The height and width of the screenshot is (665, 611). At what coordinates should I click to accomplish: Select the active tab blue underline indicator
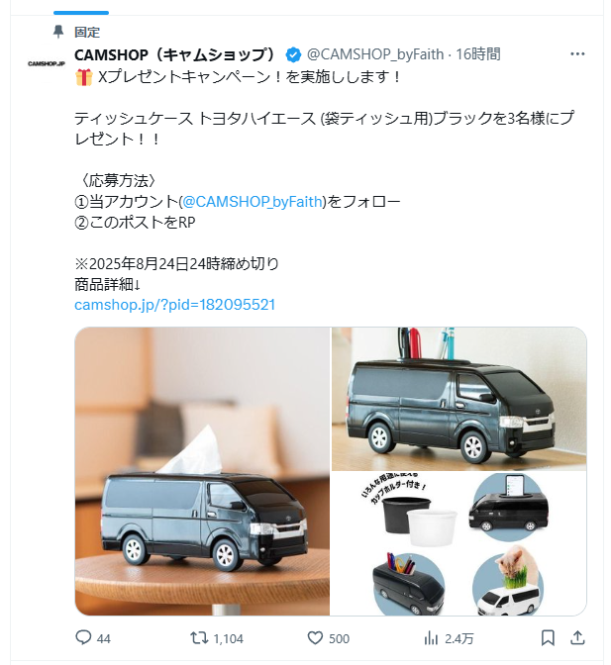[81, 13]
